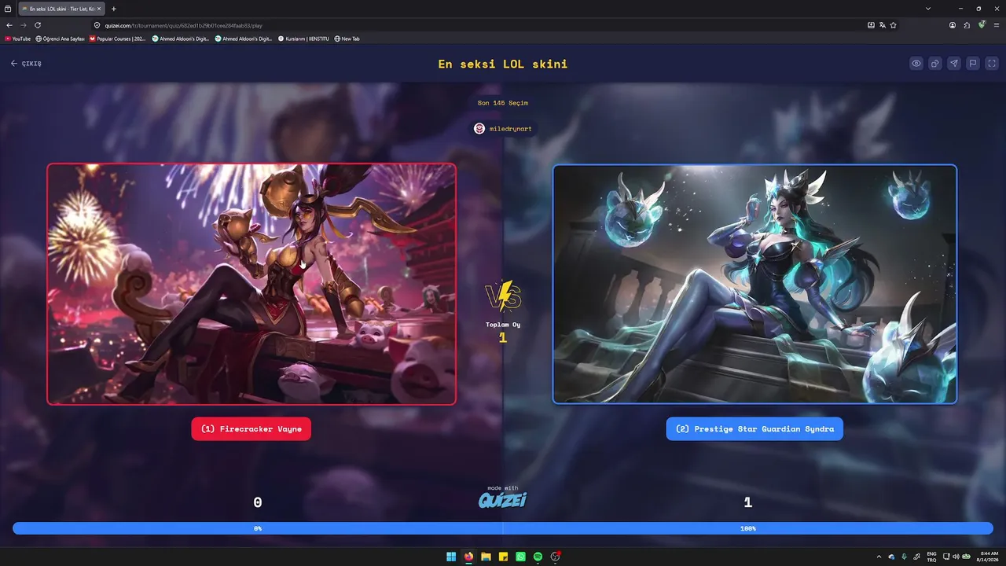
Task: Open the New Tab bookmark
Action: pyautogui.click(x=347, y=39)
